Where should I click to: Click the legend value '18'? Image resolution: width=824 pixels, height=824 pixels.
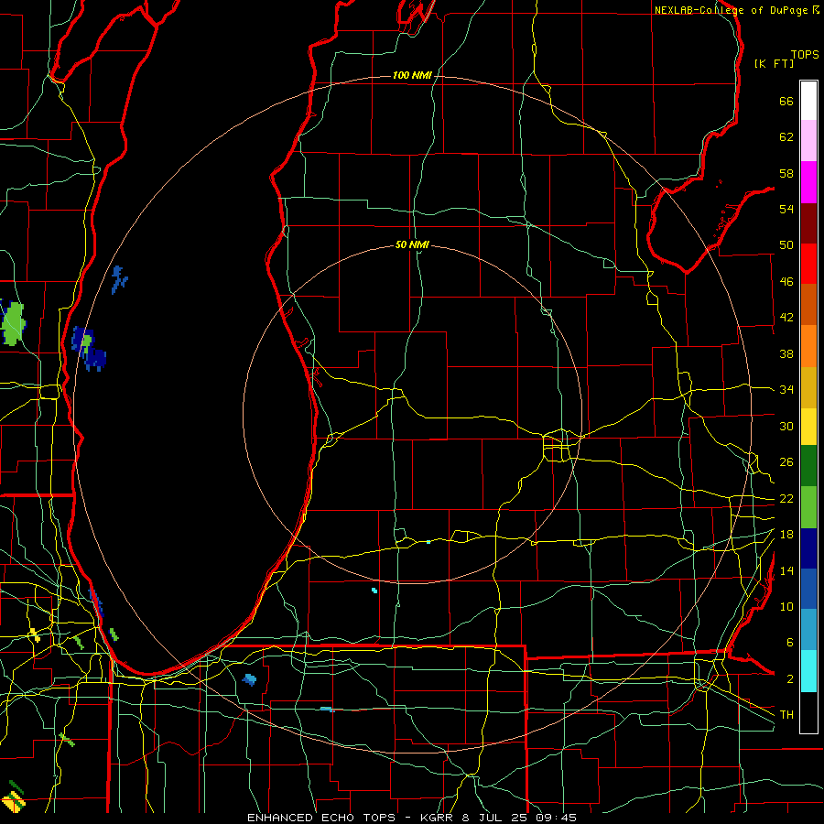pyautogui.click(x=786, y=535)
